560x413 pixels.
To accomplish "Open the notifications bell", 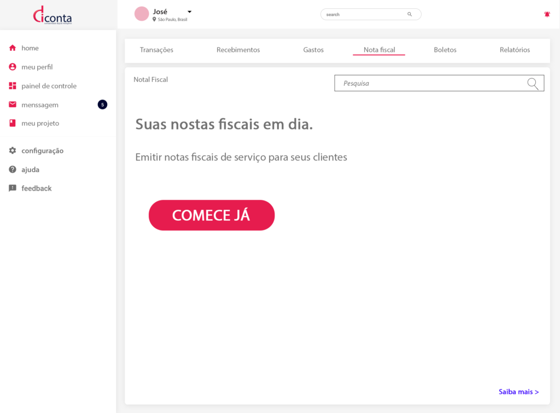I will 547,14.
